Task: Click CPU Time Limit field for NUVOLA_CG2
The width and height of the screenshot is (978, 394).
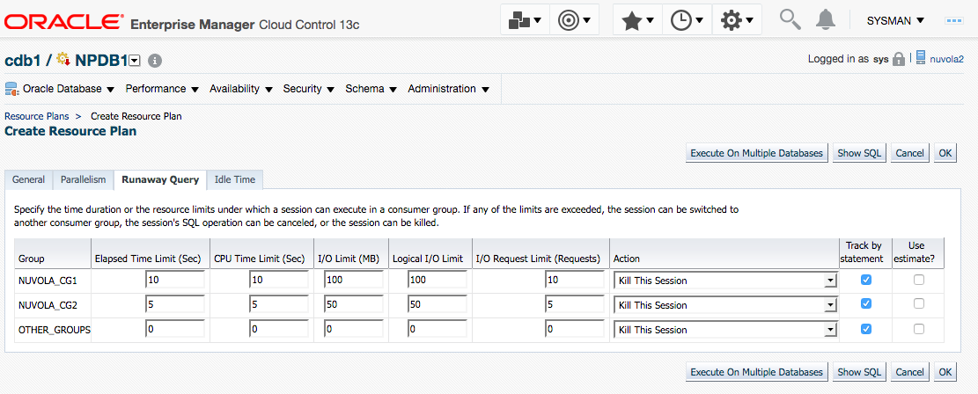Action: tap(279, 305)
